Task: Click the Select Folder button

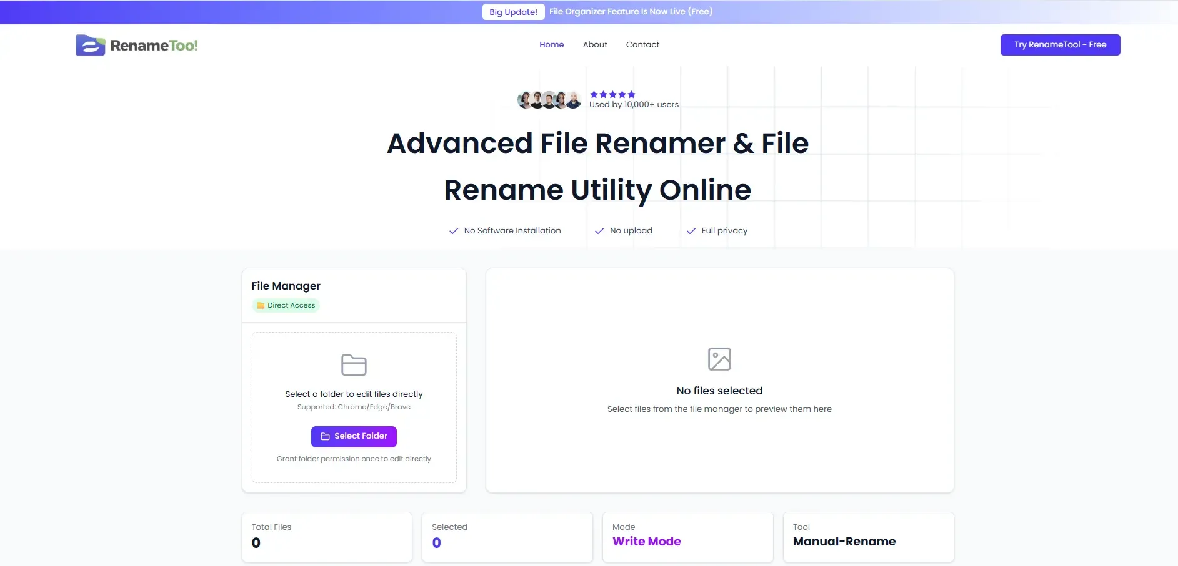Action: (354, 436)
